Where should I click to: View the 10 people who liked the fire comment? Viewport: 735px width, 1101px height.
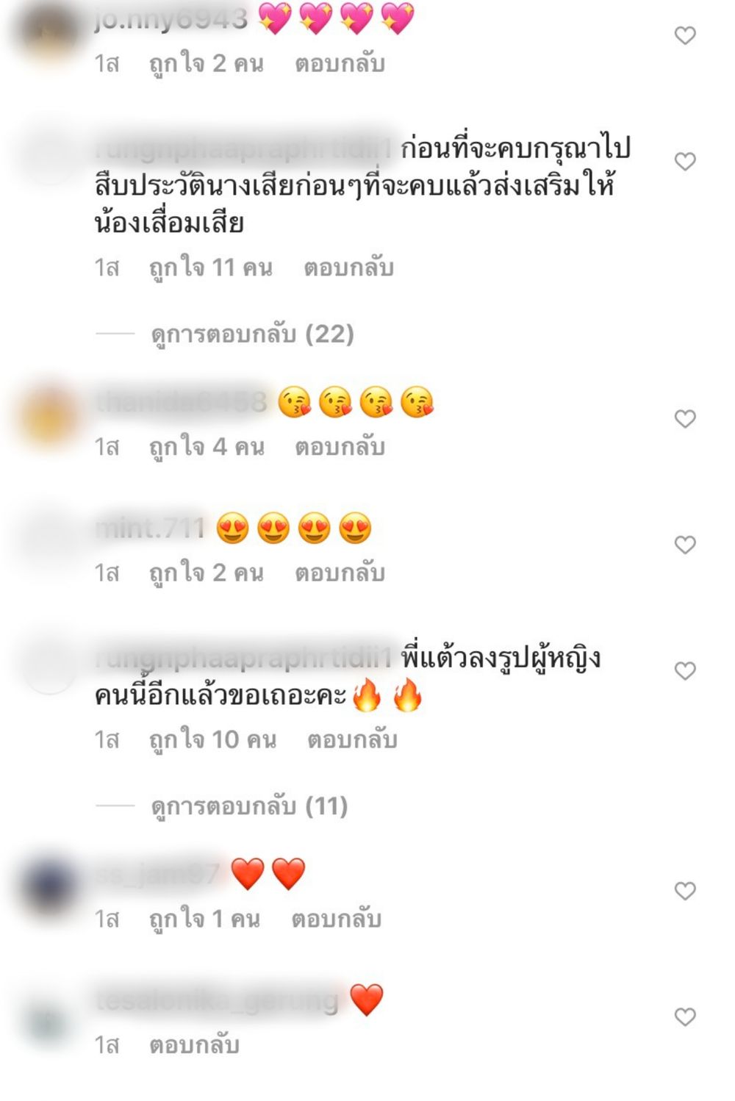click(x=212, y=739)
